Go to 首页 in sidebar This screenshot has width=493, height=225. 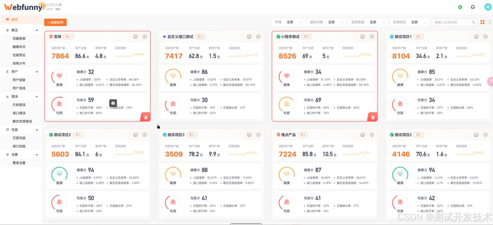[21, 19]
